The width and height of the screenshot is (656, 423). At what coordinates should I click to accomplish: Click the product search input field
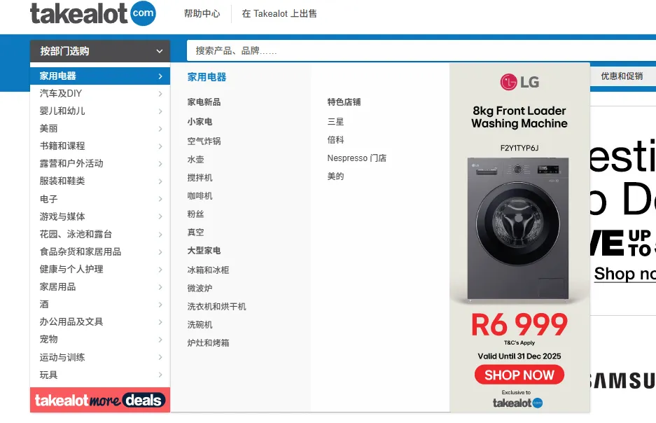tap(420, 51)
